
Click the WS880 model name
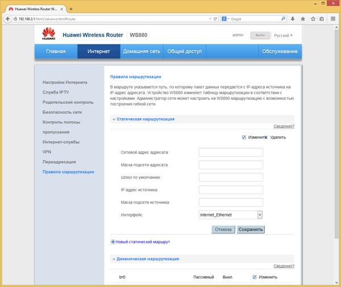point(139,35)
